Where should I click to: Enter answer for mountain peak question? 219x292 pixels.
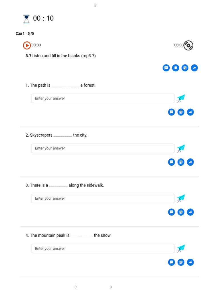(103, 248)
